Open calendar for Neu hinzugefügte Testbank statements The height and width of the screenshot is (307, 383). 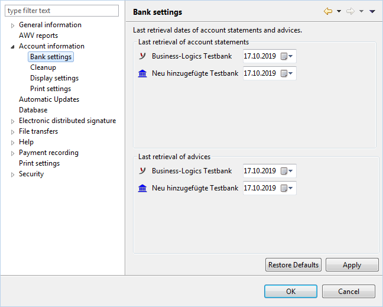point(287,73)
